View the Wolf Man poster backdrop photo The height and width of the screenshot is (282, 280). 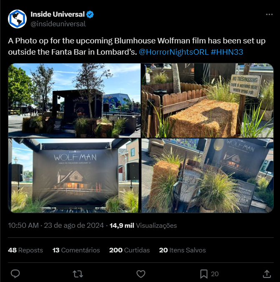[74, 176]
